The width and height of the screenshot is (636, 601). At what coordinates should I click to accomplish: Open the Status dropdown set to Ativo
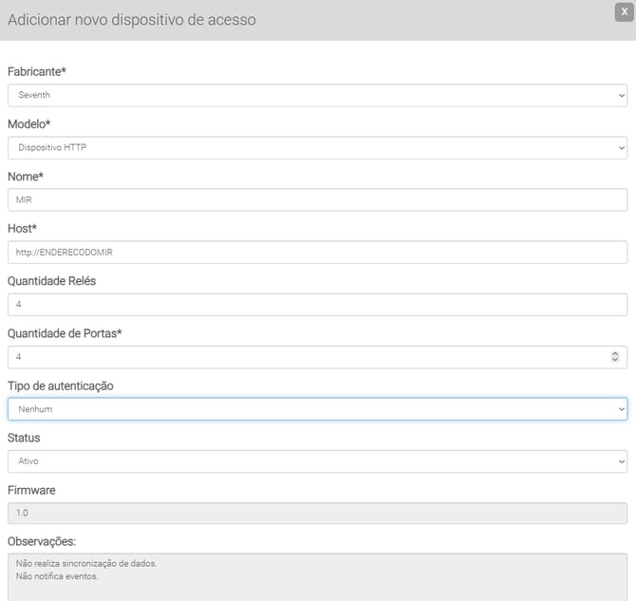point(317,461)
